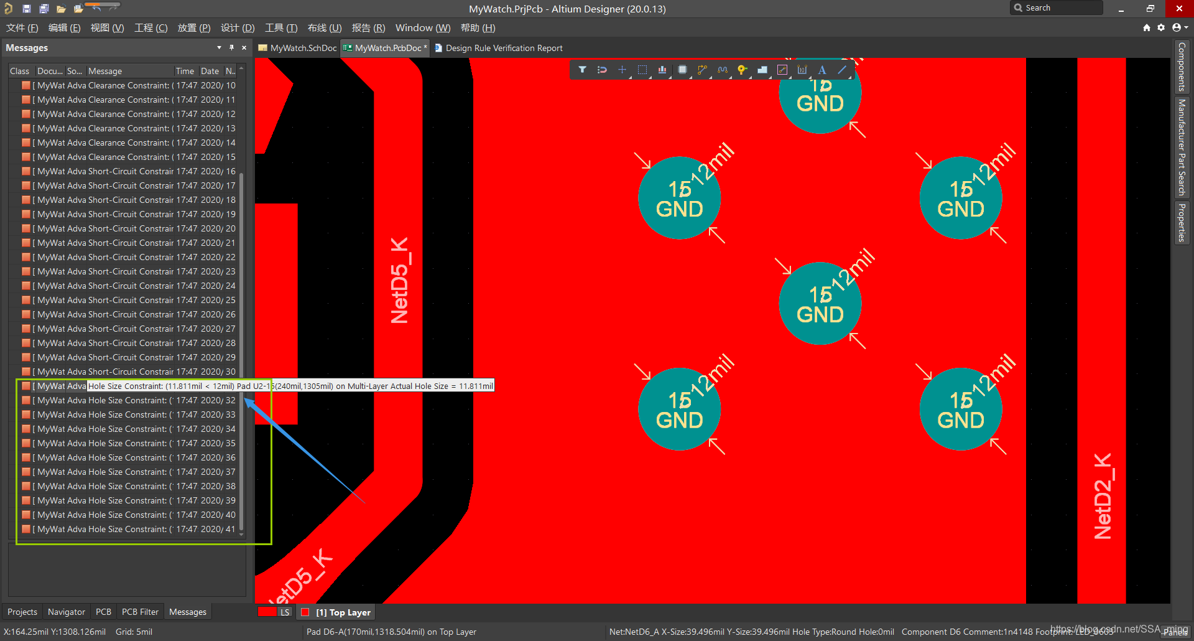Sort messages by the Time column header
The width and height of the screenshot is (1194, 641).
(185, 71)
